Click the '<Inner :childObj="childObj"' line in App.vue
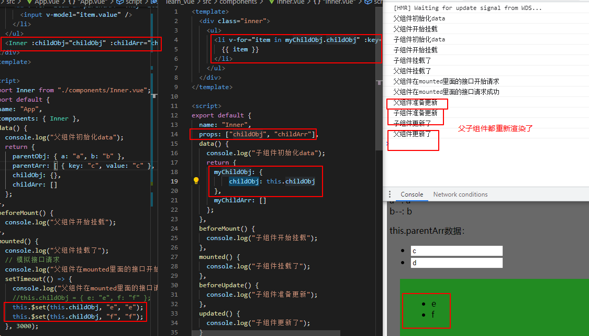589x336 pixels. pos(82,43)
